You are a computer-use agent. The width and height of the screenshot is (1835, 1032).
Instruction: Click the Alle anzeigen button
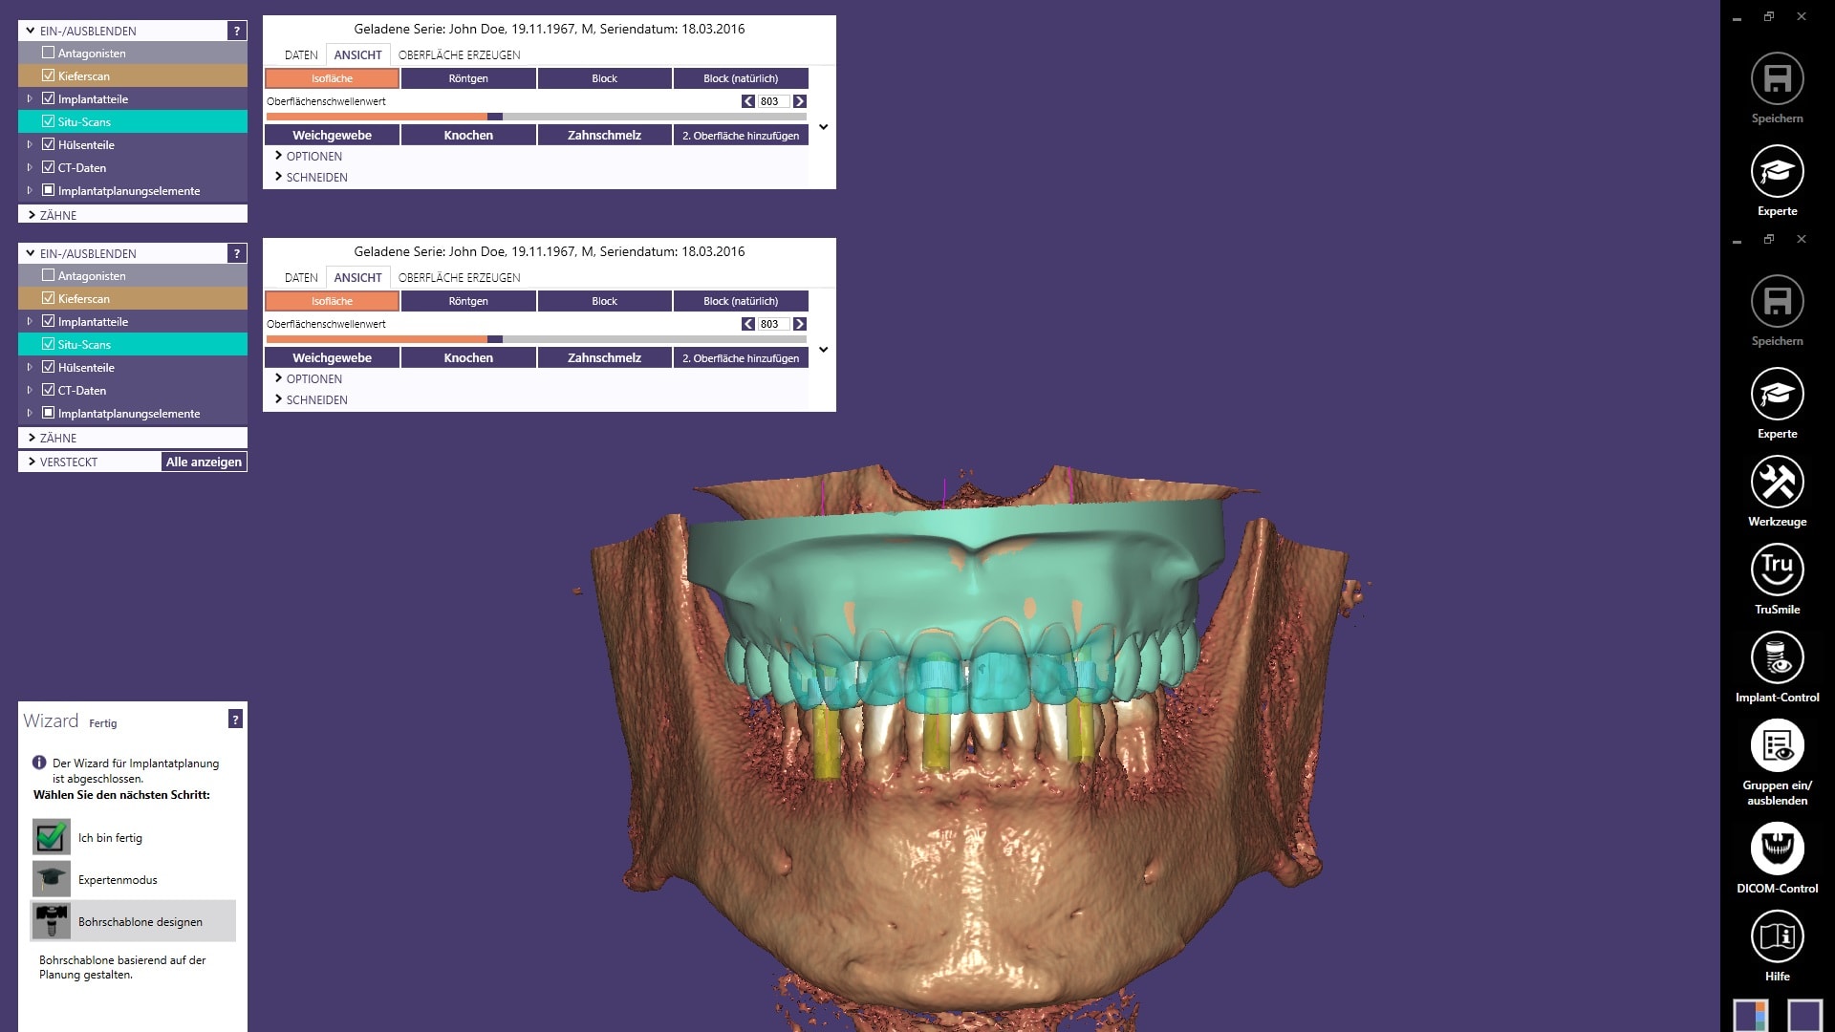[x=204, y=462]
